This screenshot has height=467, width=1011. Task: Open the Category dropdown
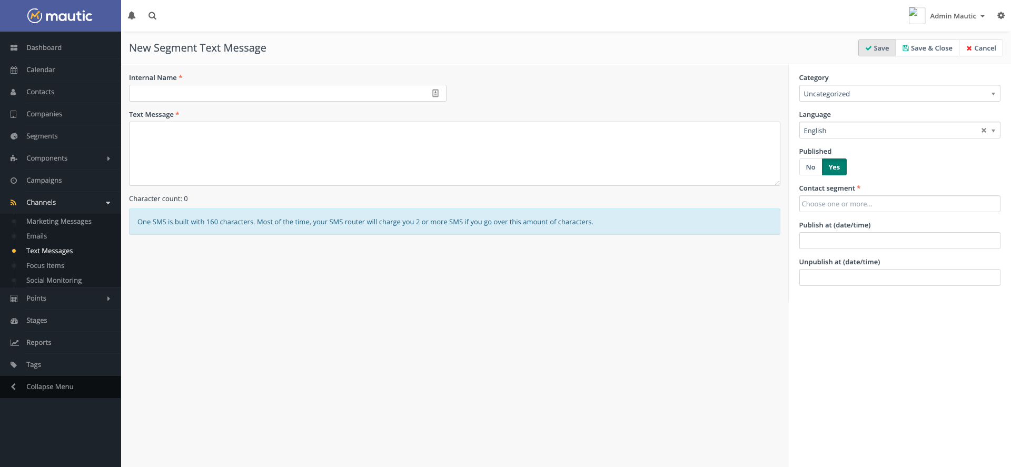(899, 94)
